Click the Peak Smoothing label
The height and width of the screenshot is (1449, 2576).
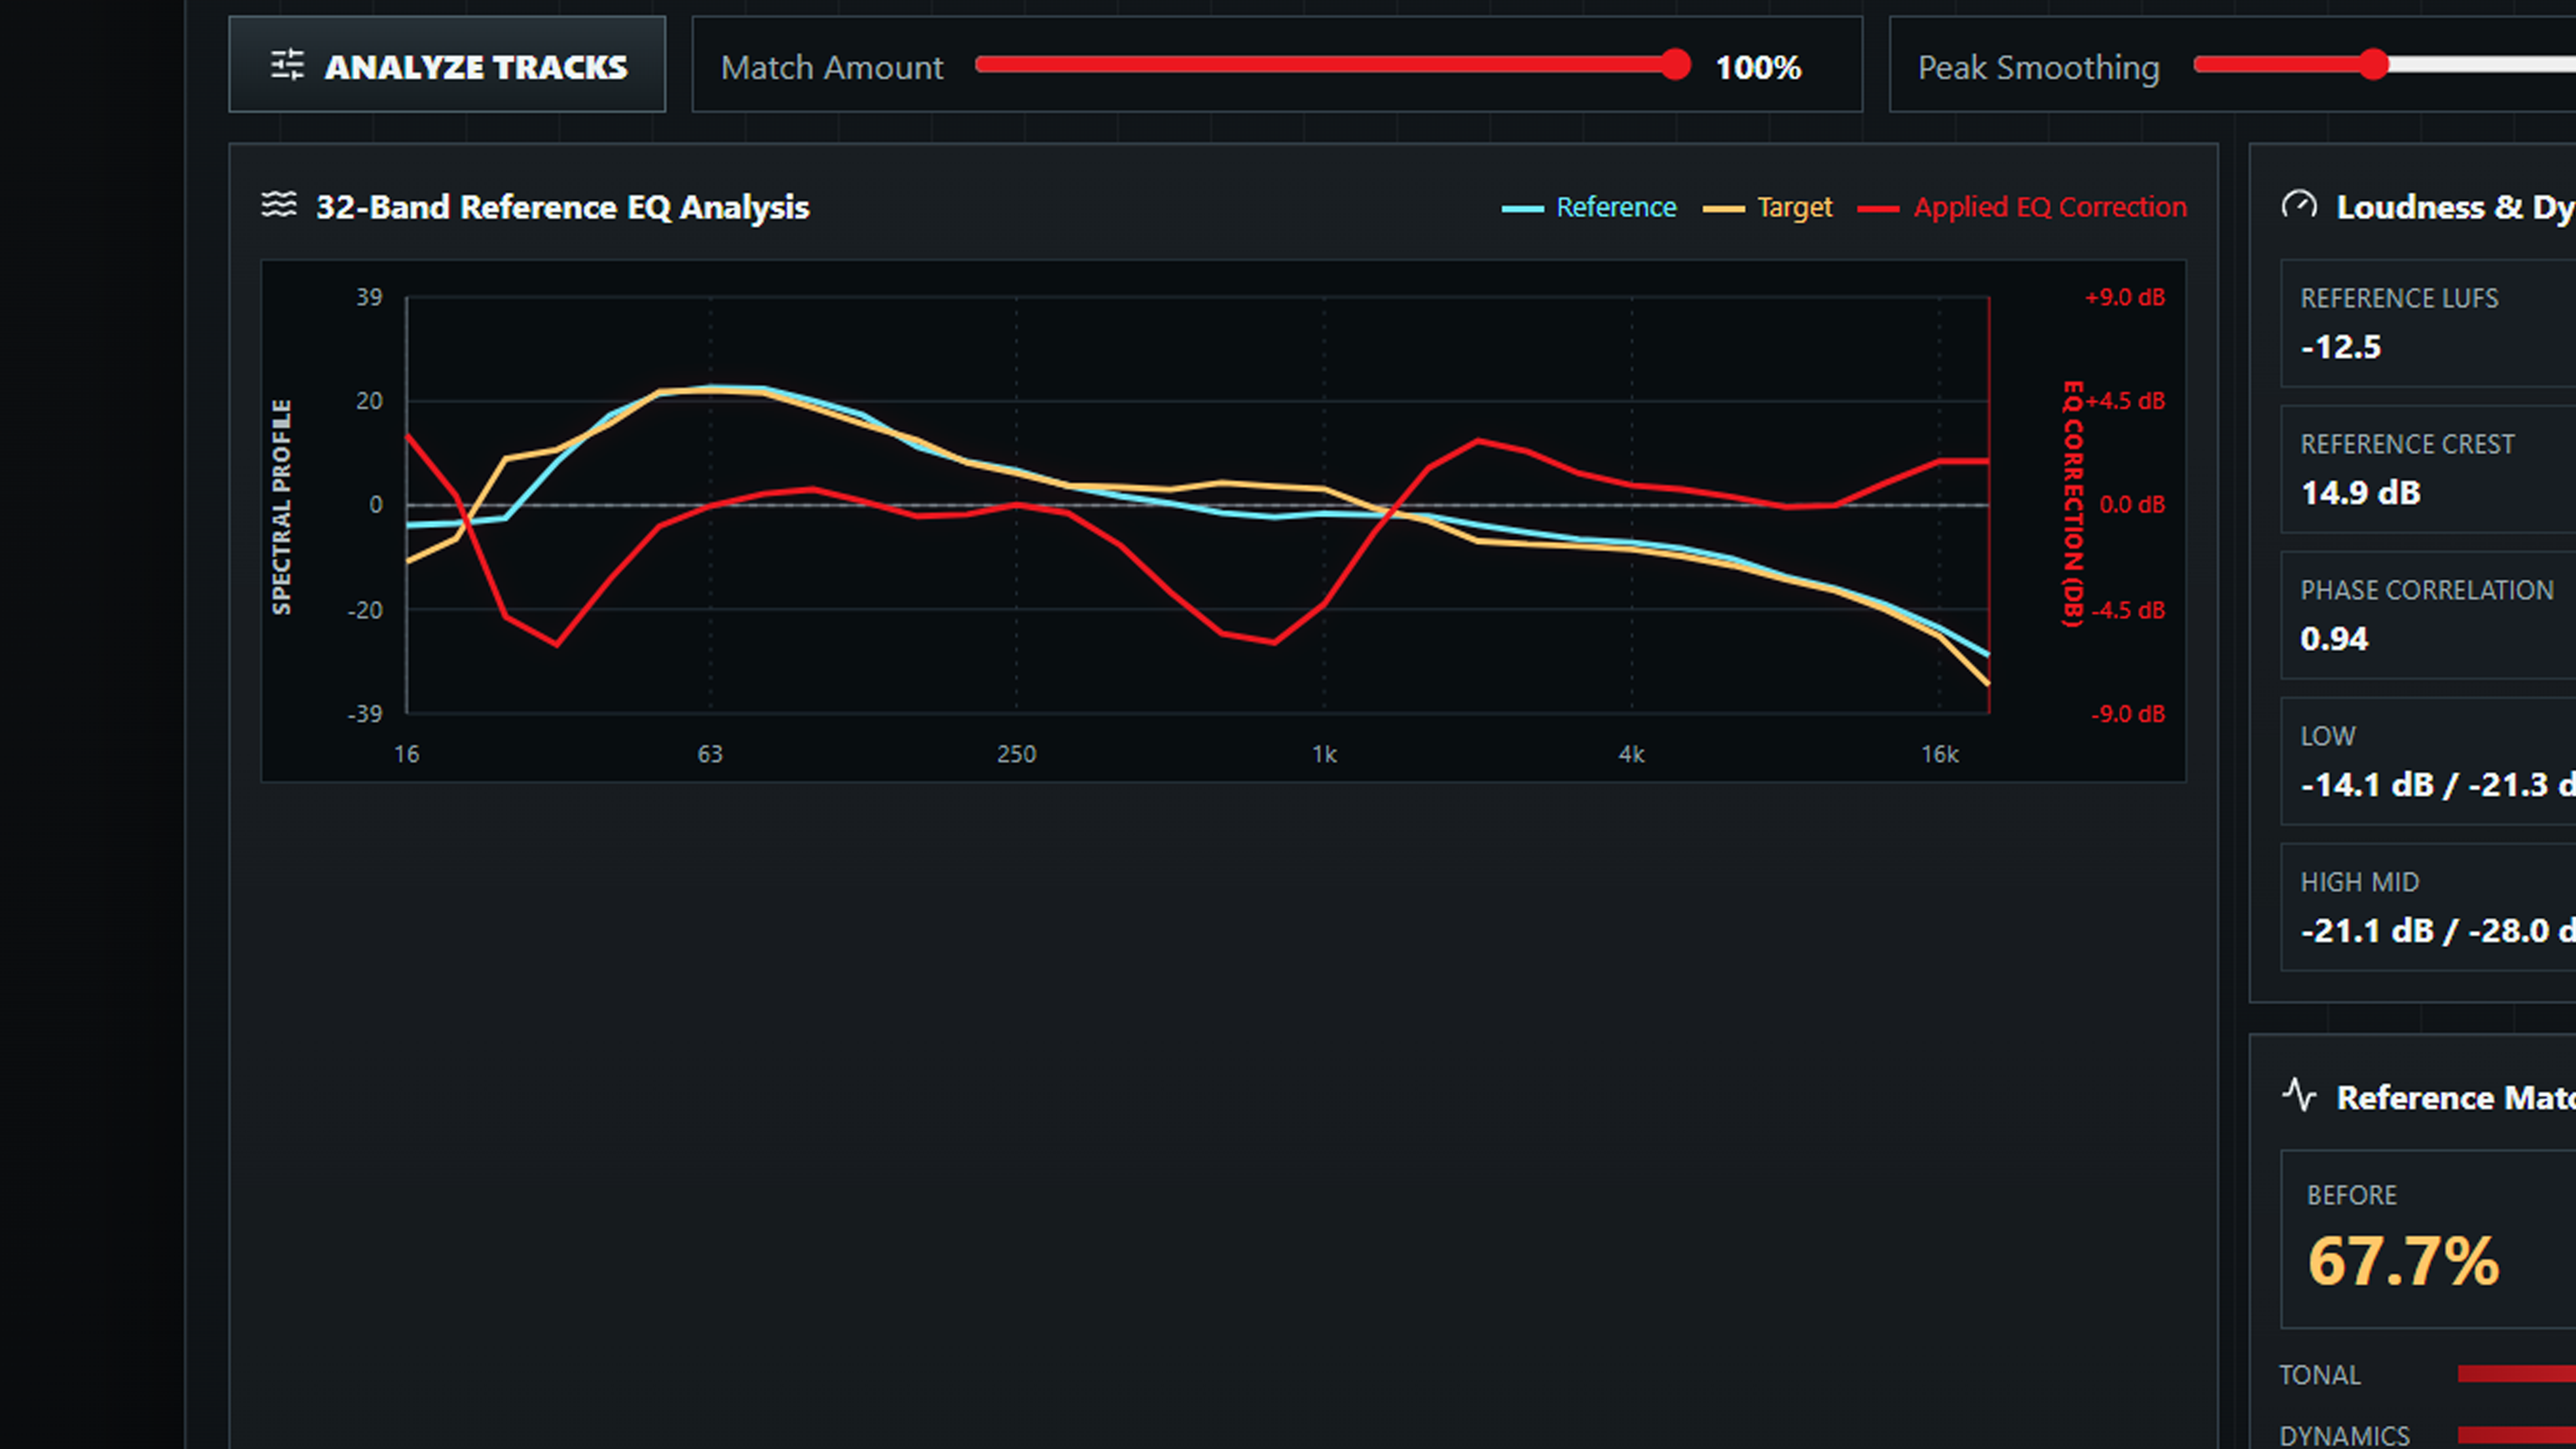pos(2038,67)
